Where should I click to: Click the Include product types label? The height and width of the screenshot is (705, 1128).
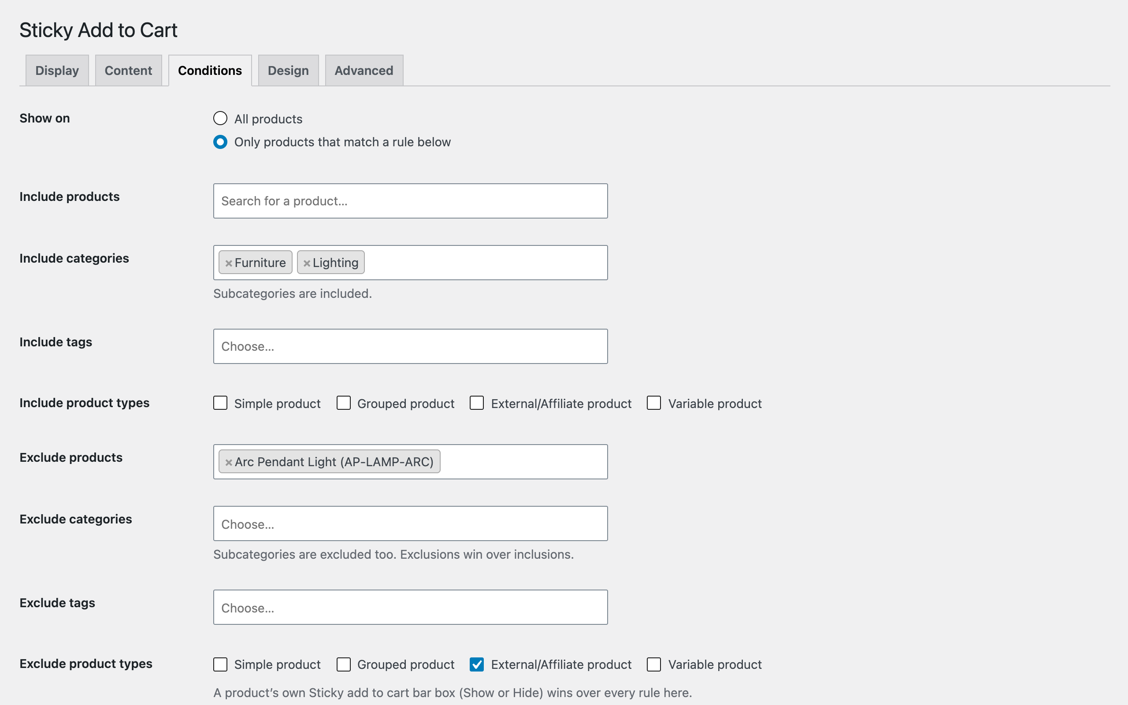(x=84, y=403)
